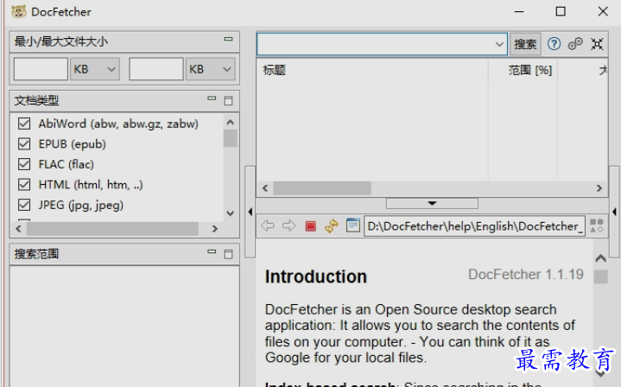
Task: Uncheck FLAC document type
Action: tap(24, 164)
